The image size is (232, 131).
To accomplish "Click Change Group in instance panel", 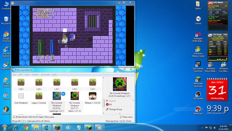I will [114, 109].
